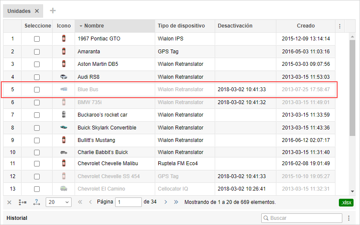
Task: Click the Icono column header
Action: point(64,26)
